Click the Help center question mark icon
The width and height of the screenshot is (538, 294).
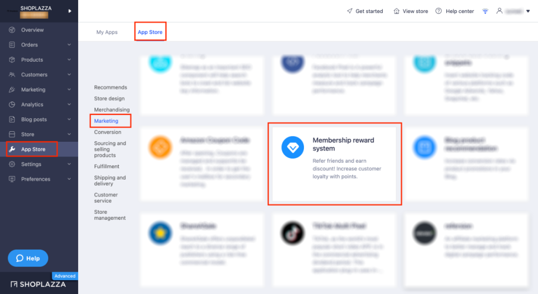coord(438,11)
